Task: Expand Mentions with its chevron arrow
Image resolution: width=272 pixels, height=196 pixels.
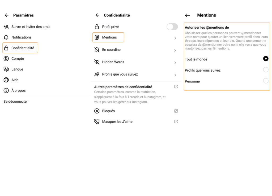Action: [175, 38]
